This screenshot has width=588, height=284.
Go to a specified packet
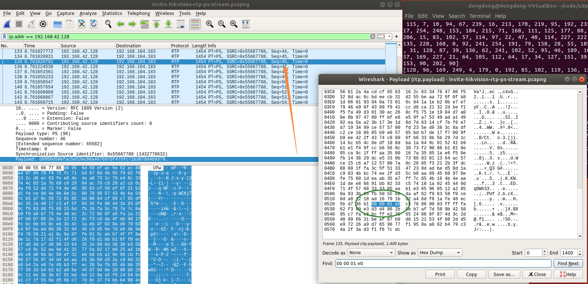144,24
